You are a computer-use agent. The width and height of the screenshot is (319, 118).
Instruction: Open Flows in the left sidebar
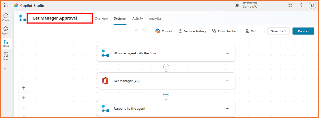pyautogui.click(x=6, y=43)
